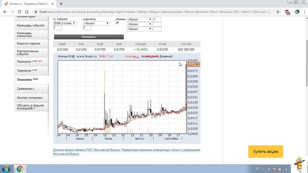The height and width of the screenshot is (173, 308).
Task: Go back with the browser back arrow
Action: click(x=5, y=12)
